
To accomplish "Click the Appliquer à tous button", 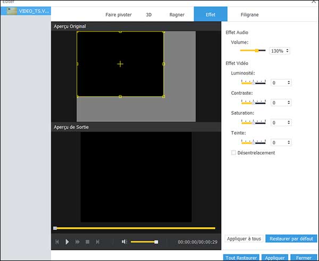I will pos(244,239).
